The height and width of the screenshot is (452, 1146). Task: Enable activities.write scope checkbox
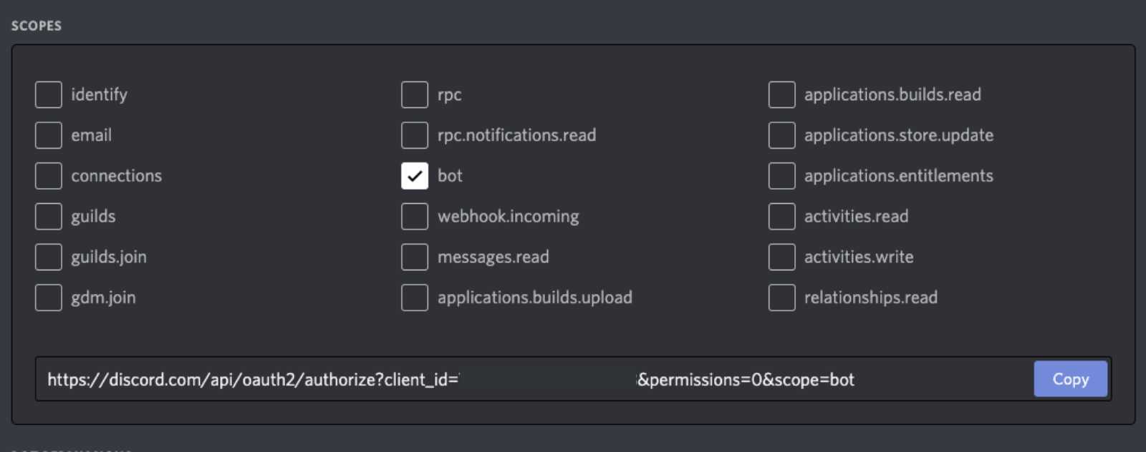781,257
